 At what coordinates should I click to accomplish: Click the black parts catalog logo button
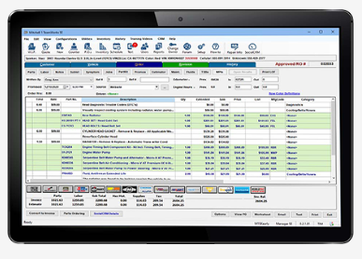coord(130,189)
